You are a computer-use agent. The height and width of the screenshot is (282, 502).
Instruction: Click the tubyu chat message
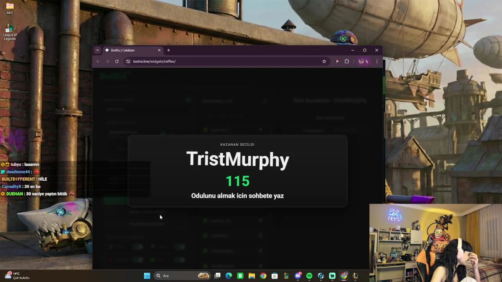click(x=20, y=164)
